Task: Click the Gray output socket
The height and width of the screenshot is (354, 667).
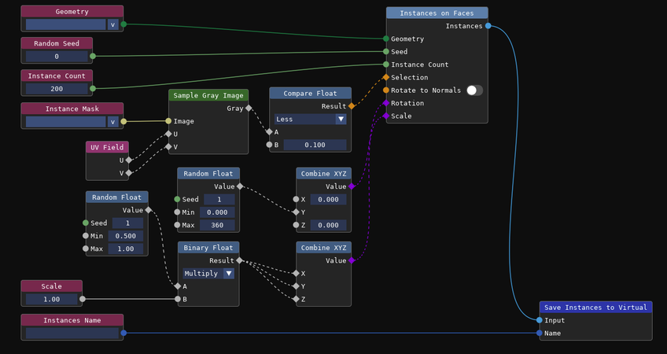Action: tap(249, 108)
